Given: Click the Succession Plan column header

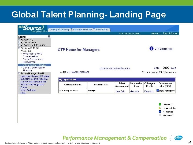Looking at the screenshot, I should coord(136,85).
